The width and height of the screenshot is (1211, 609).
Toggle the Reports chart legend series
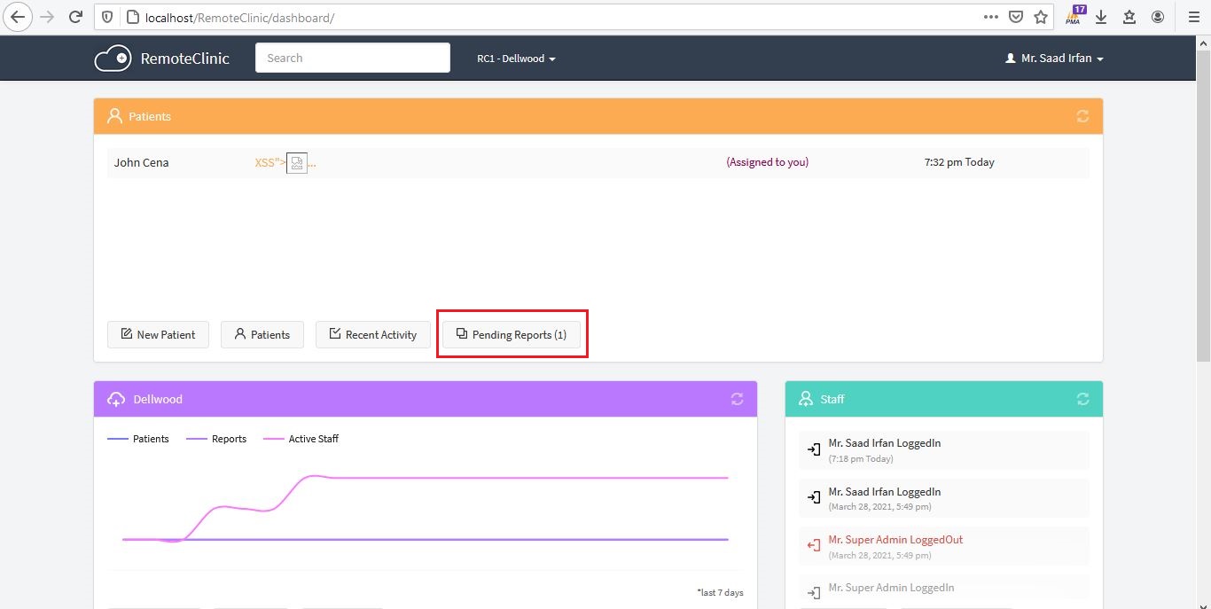tap(216, 439)
